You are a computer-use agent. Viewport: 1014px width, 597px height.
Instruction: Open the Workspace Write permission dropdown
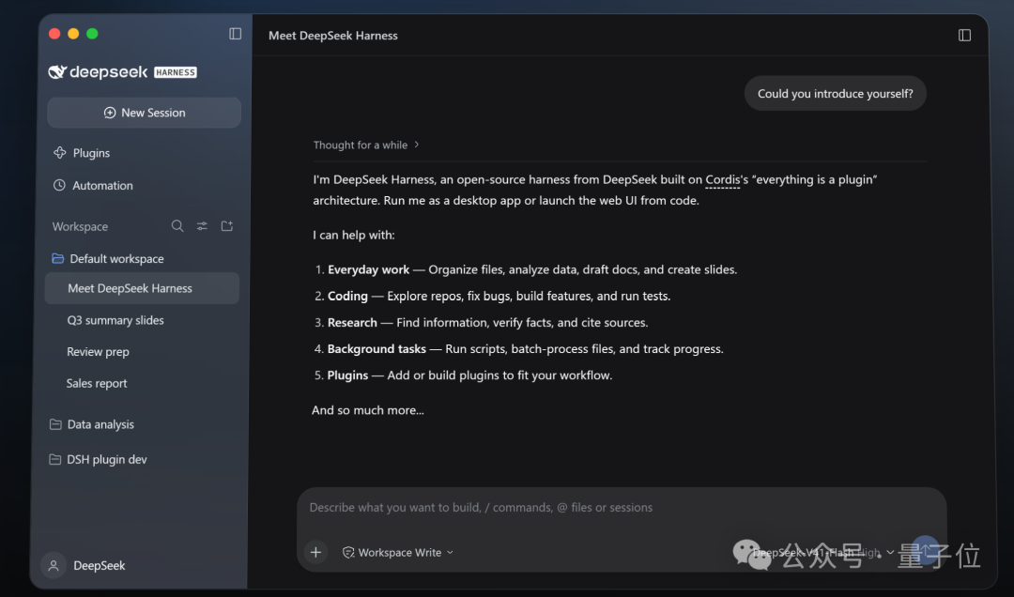coord(398,552)
